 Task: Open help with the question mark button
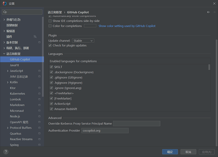[6, 152]
